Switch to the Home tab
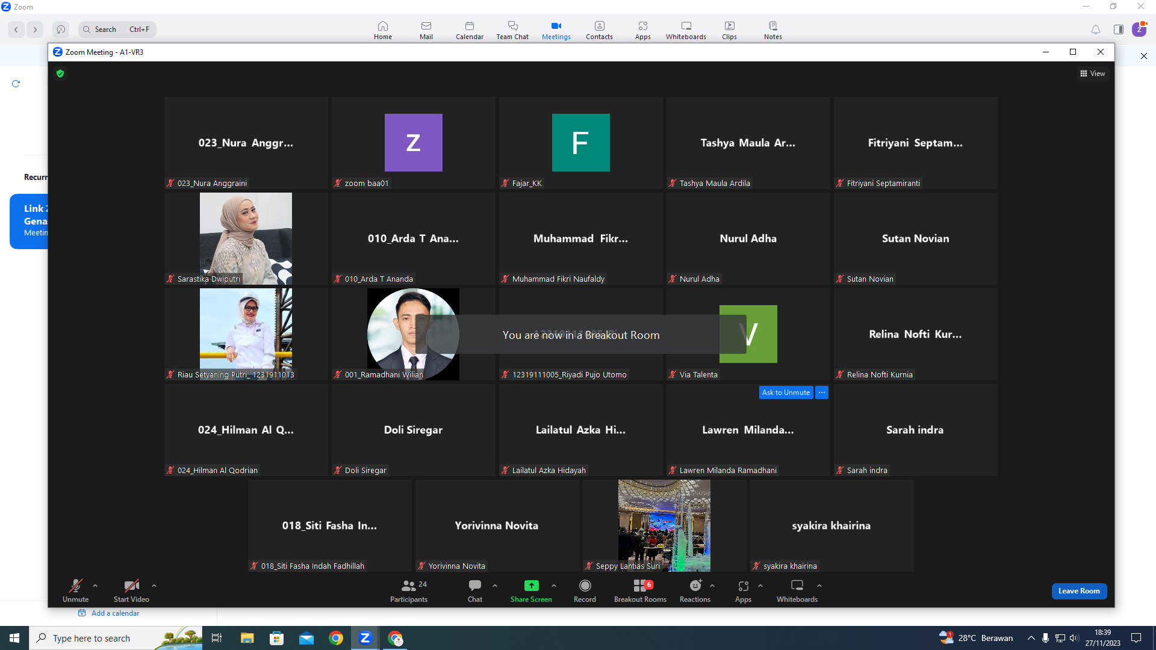The width and height of the screenshot is (1156, 650). click(383, 29)
